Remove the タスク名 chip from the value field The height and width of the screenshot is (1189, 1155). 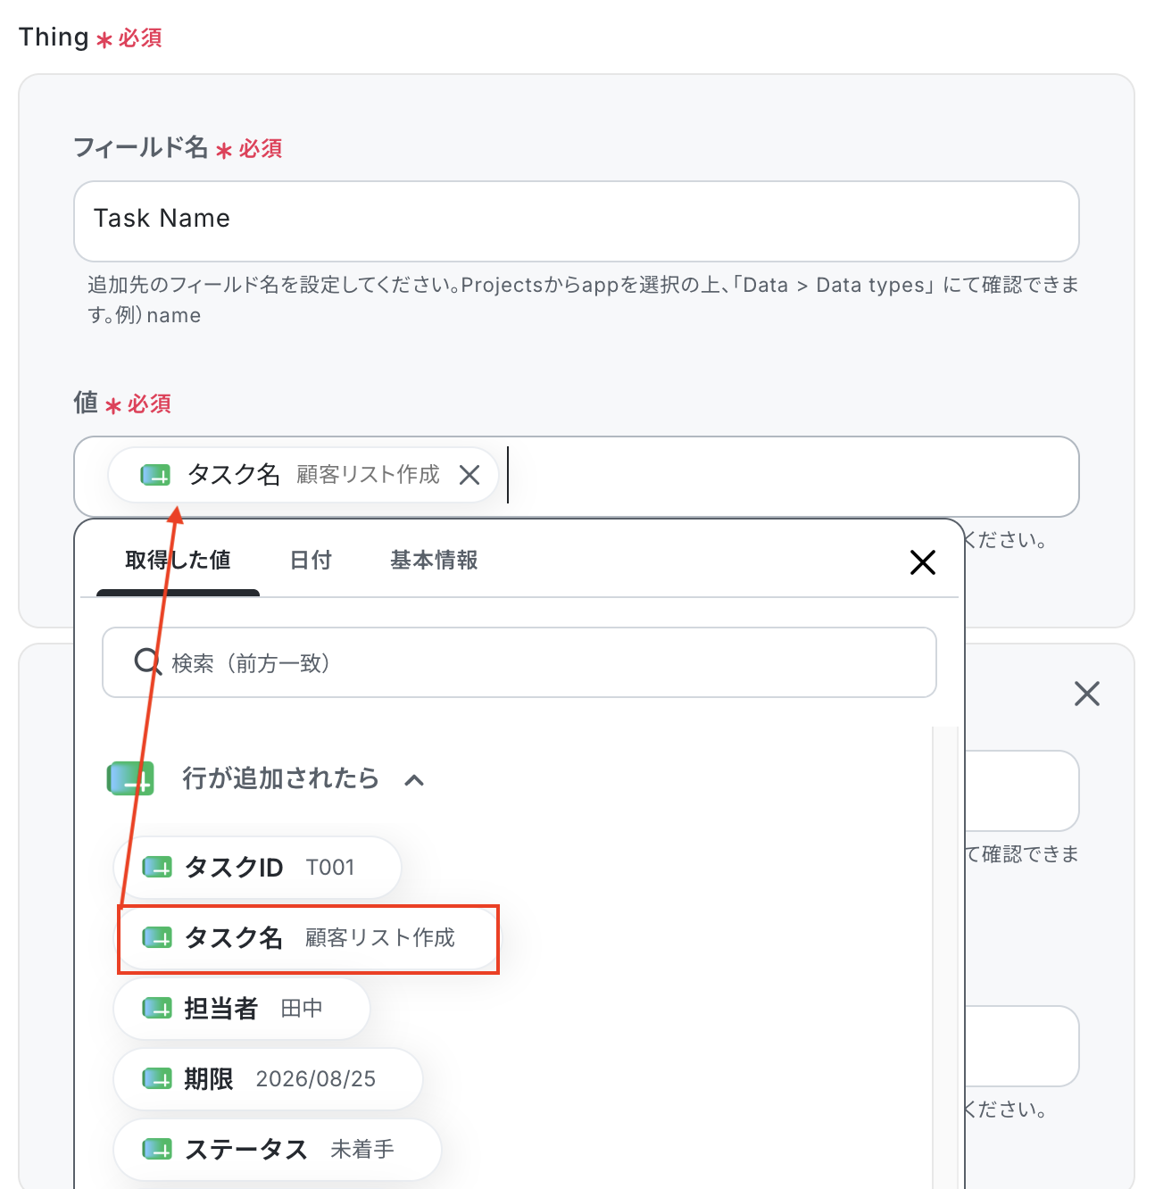point(469,475)
